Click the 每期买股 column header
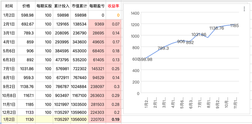Screen dimensions: 252x124 (x=44, y=6)
